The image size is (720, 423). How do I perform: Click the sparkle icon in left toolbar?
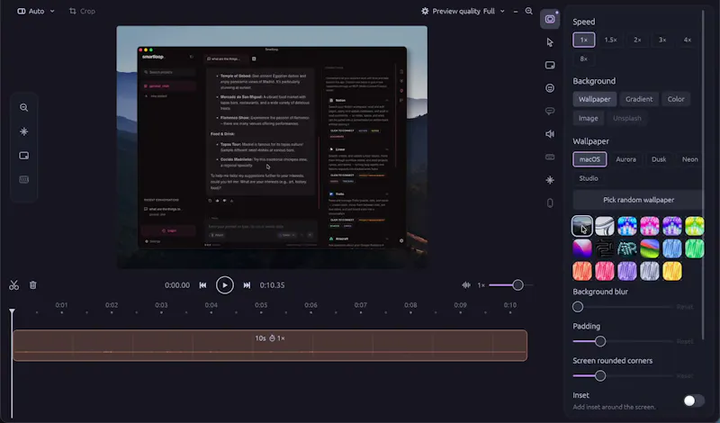click(24, 131)
